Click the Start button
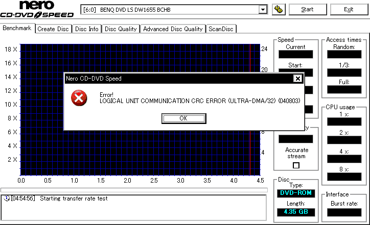 click(x=308, y=9)
